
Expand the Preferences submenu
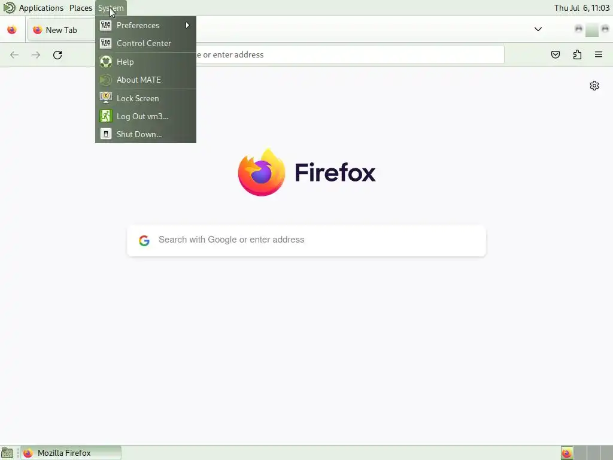tap(145, 25)
